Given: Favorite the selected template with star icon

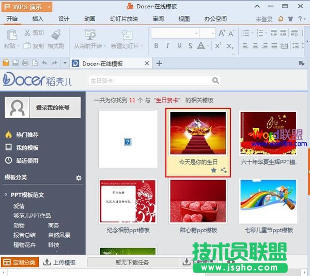Looking at the screenshot, I should (x=213, y=170).
